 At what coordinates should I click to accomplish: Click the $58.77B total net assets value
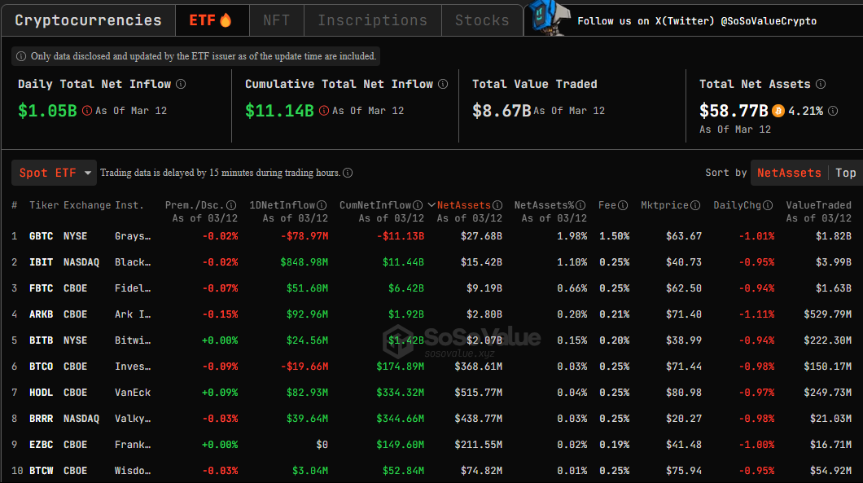[734, 111]
